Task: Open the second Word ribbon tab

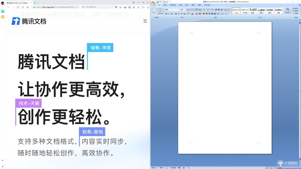Action: point(165,5)
